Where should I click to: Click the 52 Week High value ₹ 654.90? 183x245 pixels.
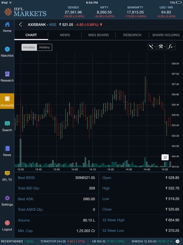172,220
